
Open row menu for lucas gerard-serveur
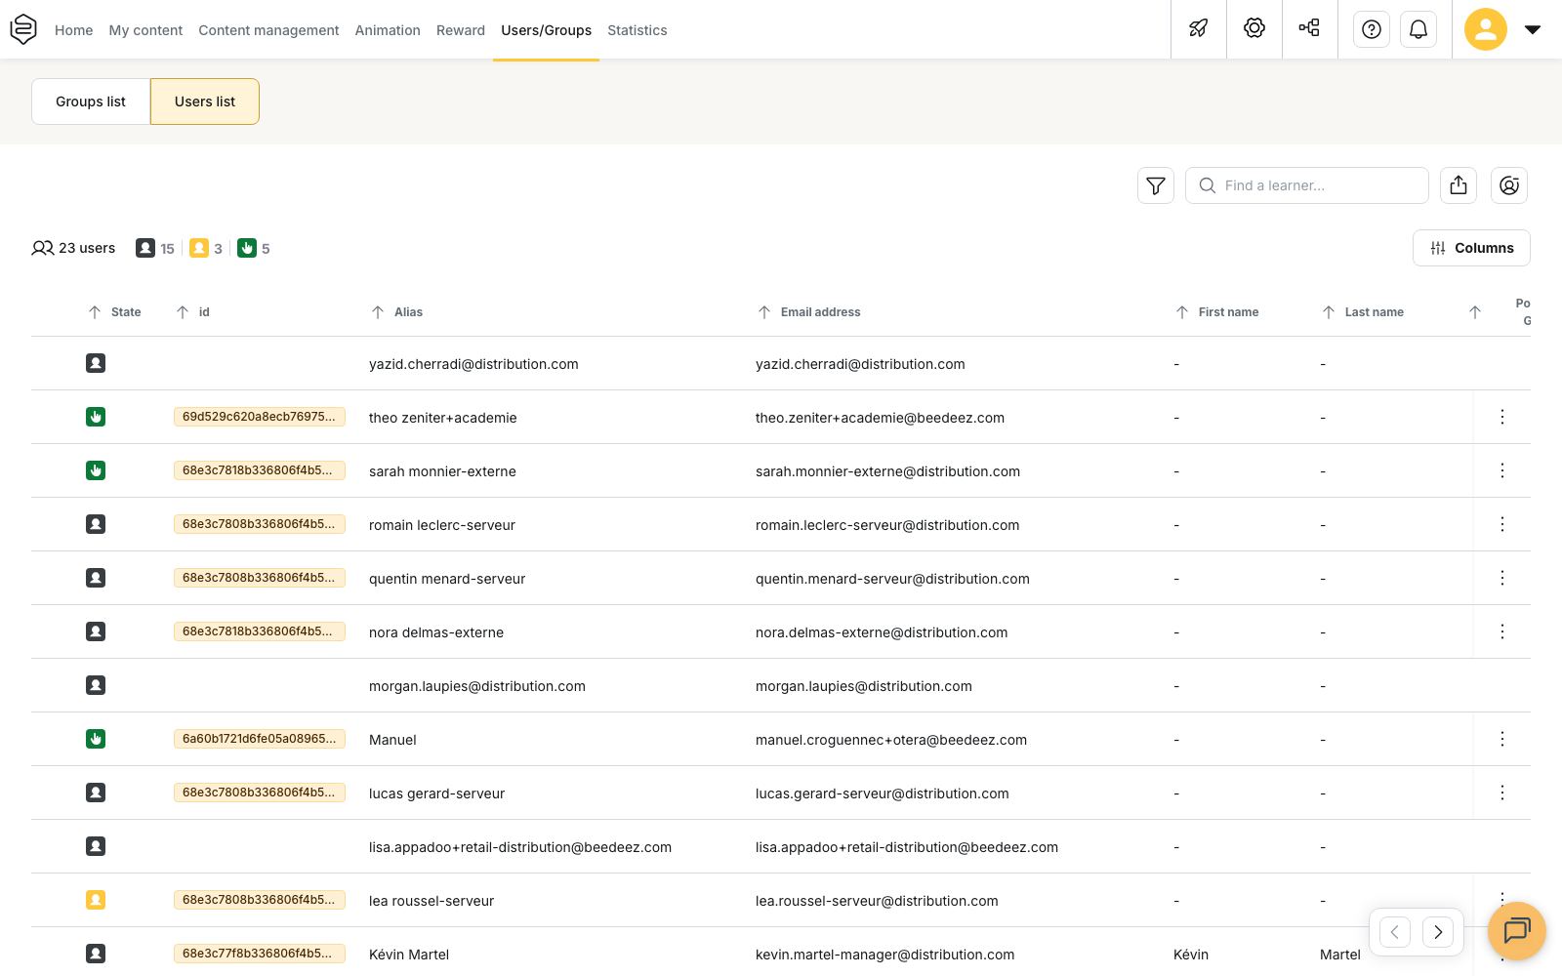coord(1502,793)
